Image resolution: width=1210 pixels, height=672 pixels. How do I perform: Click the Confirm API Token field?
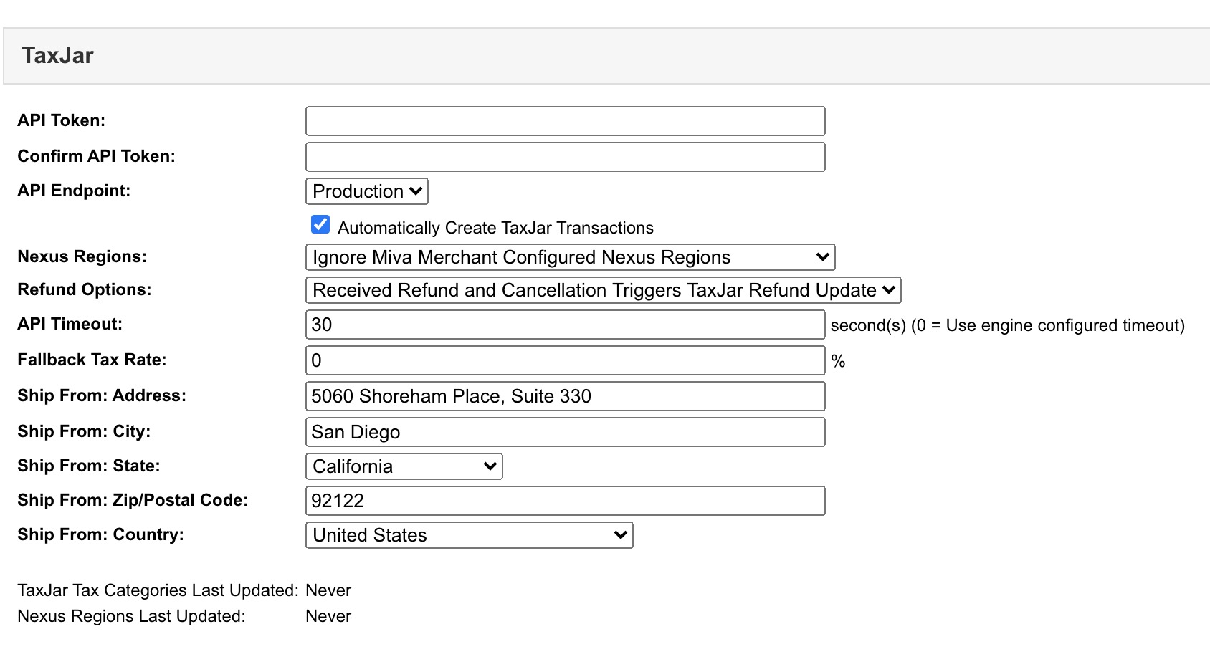point(565,156)
